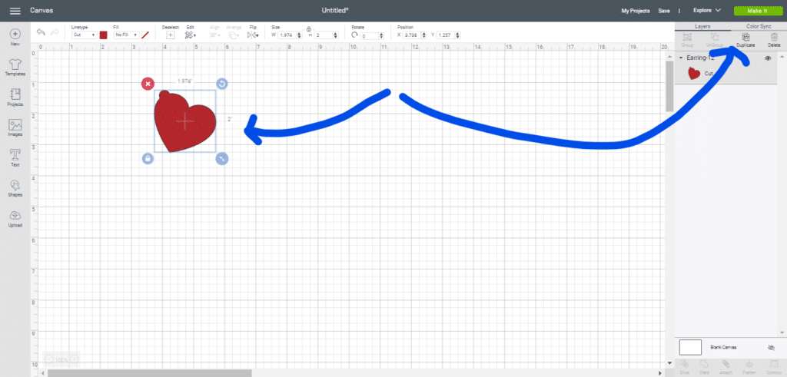Toggle the size aspect ratio lock
The image size is (787, 377).
click(308, 29)
